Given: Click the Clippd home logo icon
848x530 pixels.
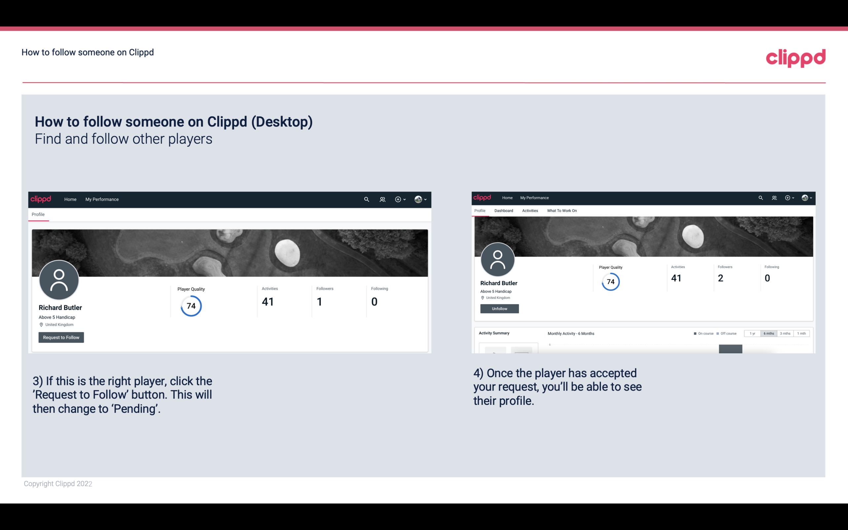Looking at the screenshot, I should [x=42, y=199].
